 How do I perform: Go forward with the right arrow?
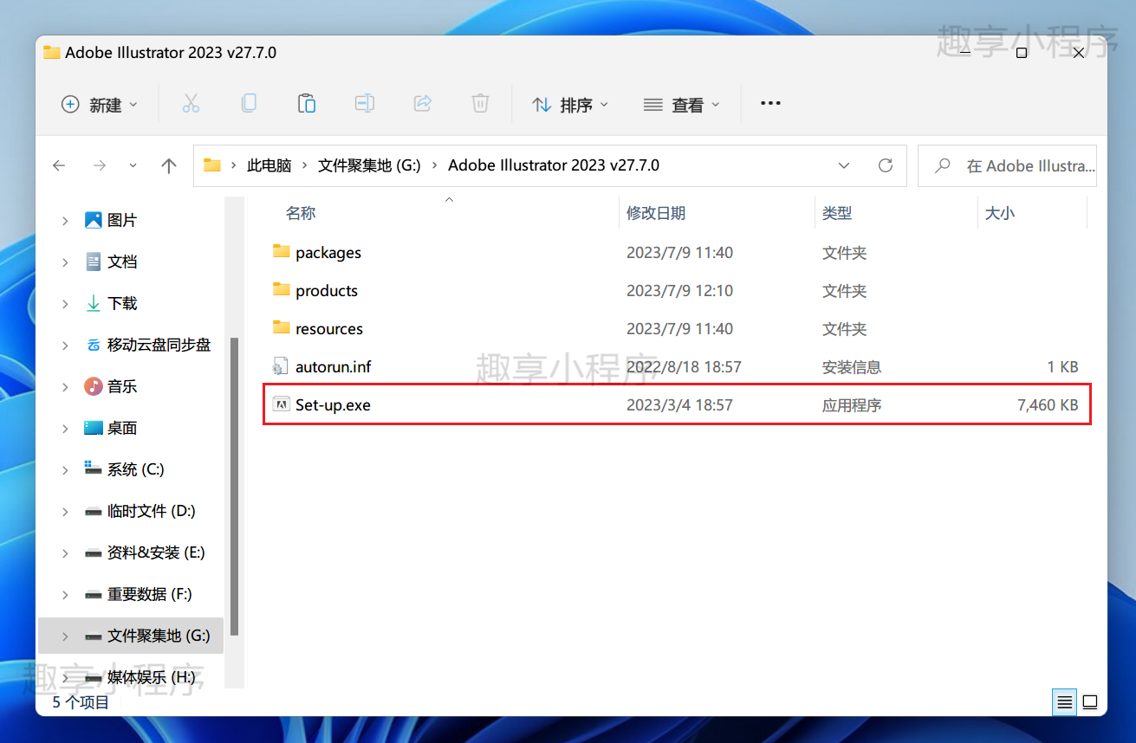[100, 165]
